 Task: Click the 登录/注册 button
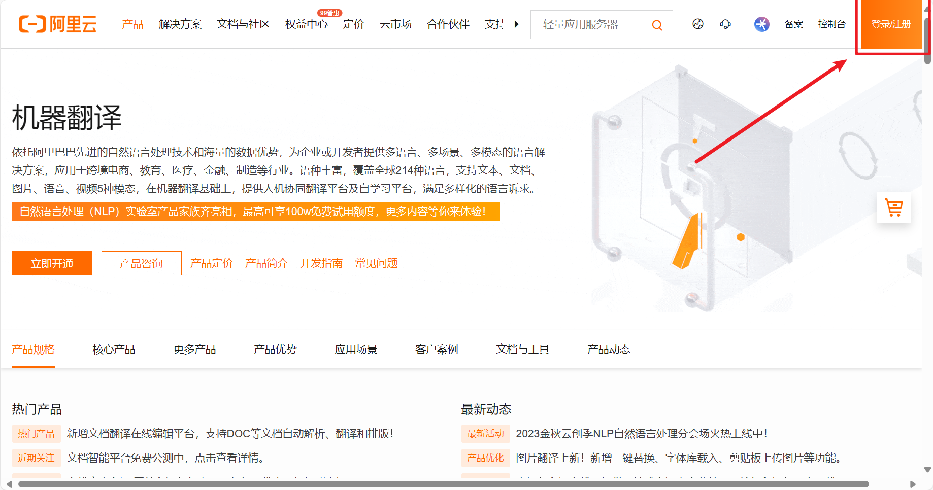pos(891,24)
